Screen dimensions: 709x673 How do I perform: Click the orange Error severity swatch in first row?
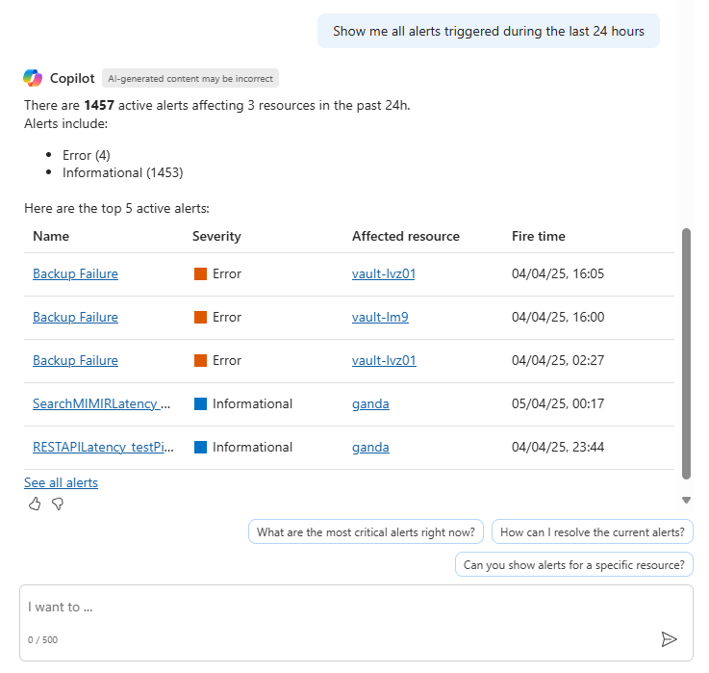click(200, 273)
